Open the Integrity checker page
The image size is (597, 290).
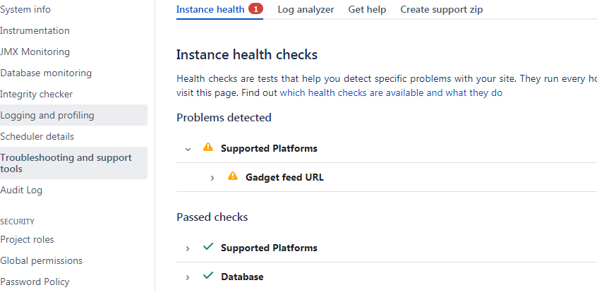[x=73, y=94]
